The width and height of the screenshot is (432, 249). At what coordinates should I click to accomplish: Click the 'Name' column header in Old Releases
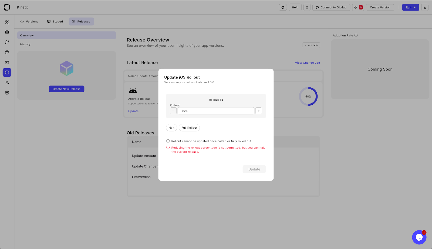[137, 142]
